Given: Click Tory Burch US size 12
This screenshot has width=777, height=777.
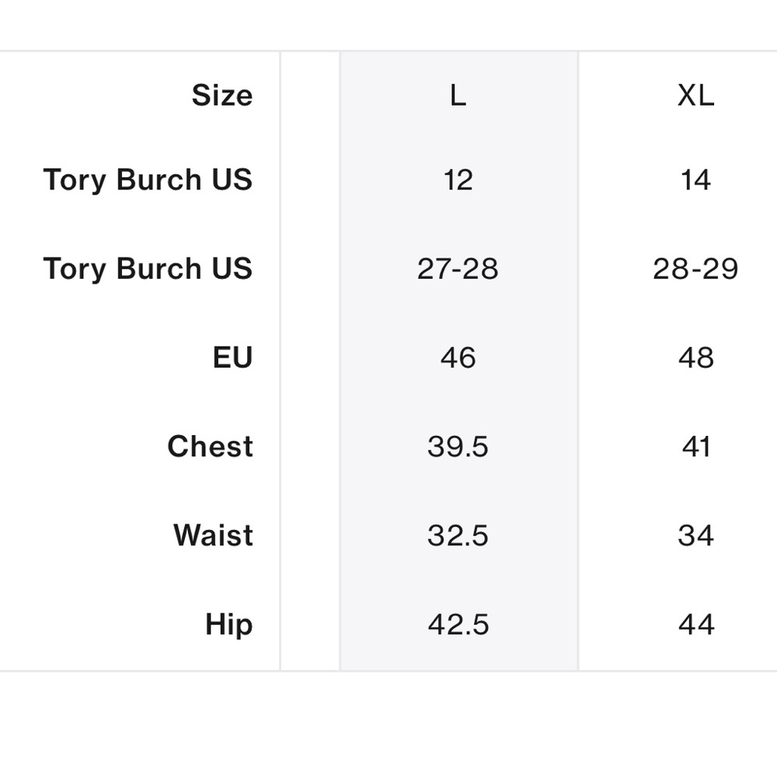Looking at the screenshot, I should (458, 180).
